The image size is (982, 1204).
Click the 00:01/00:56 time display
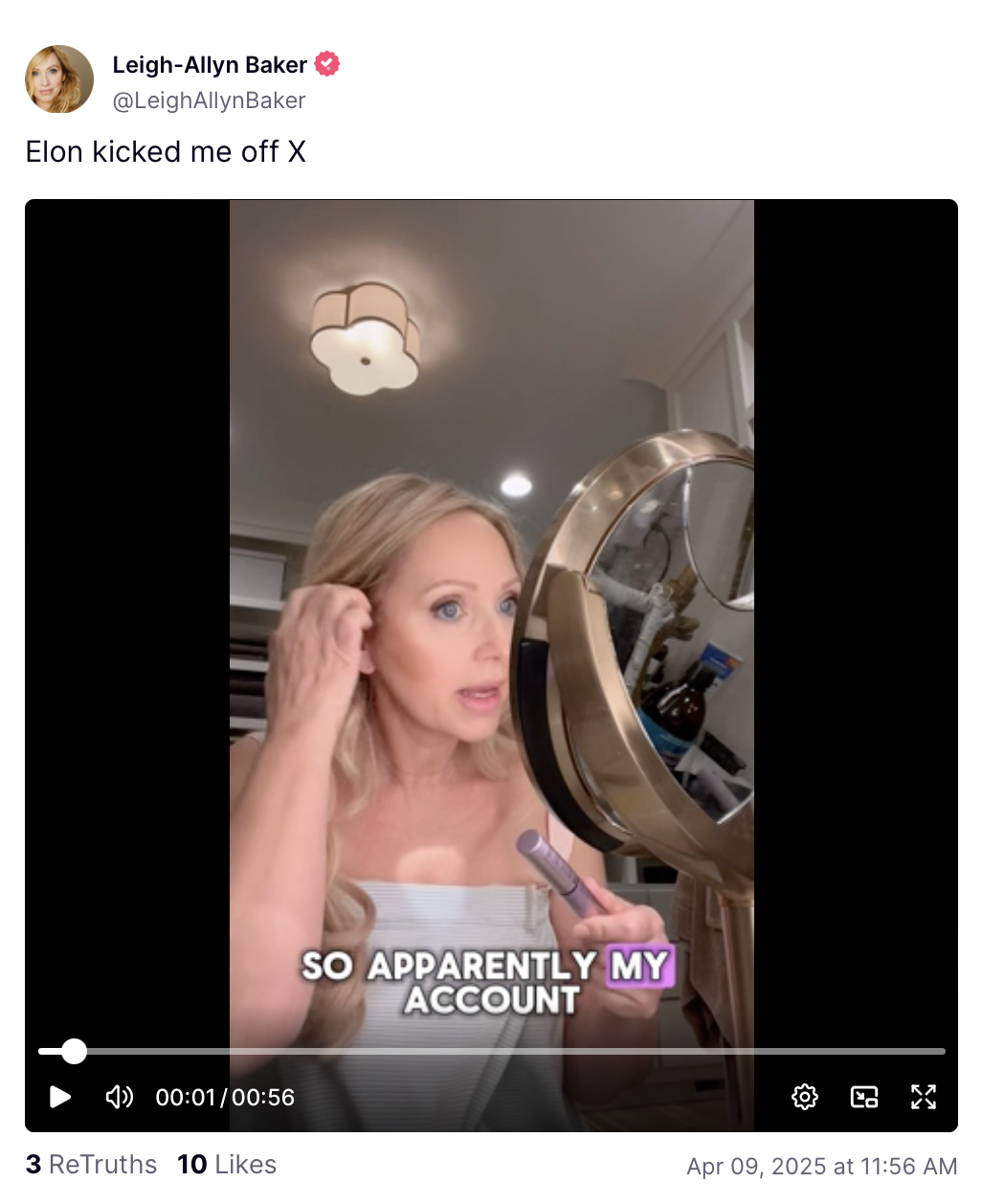coord(225,1098)
